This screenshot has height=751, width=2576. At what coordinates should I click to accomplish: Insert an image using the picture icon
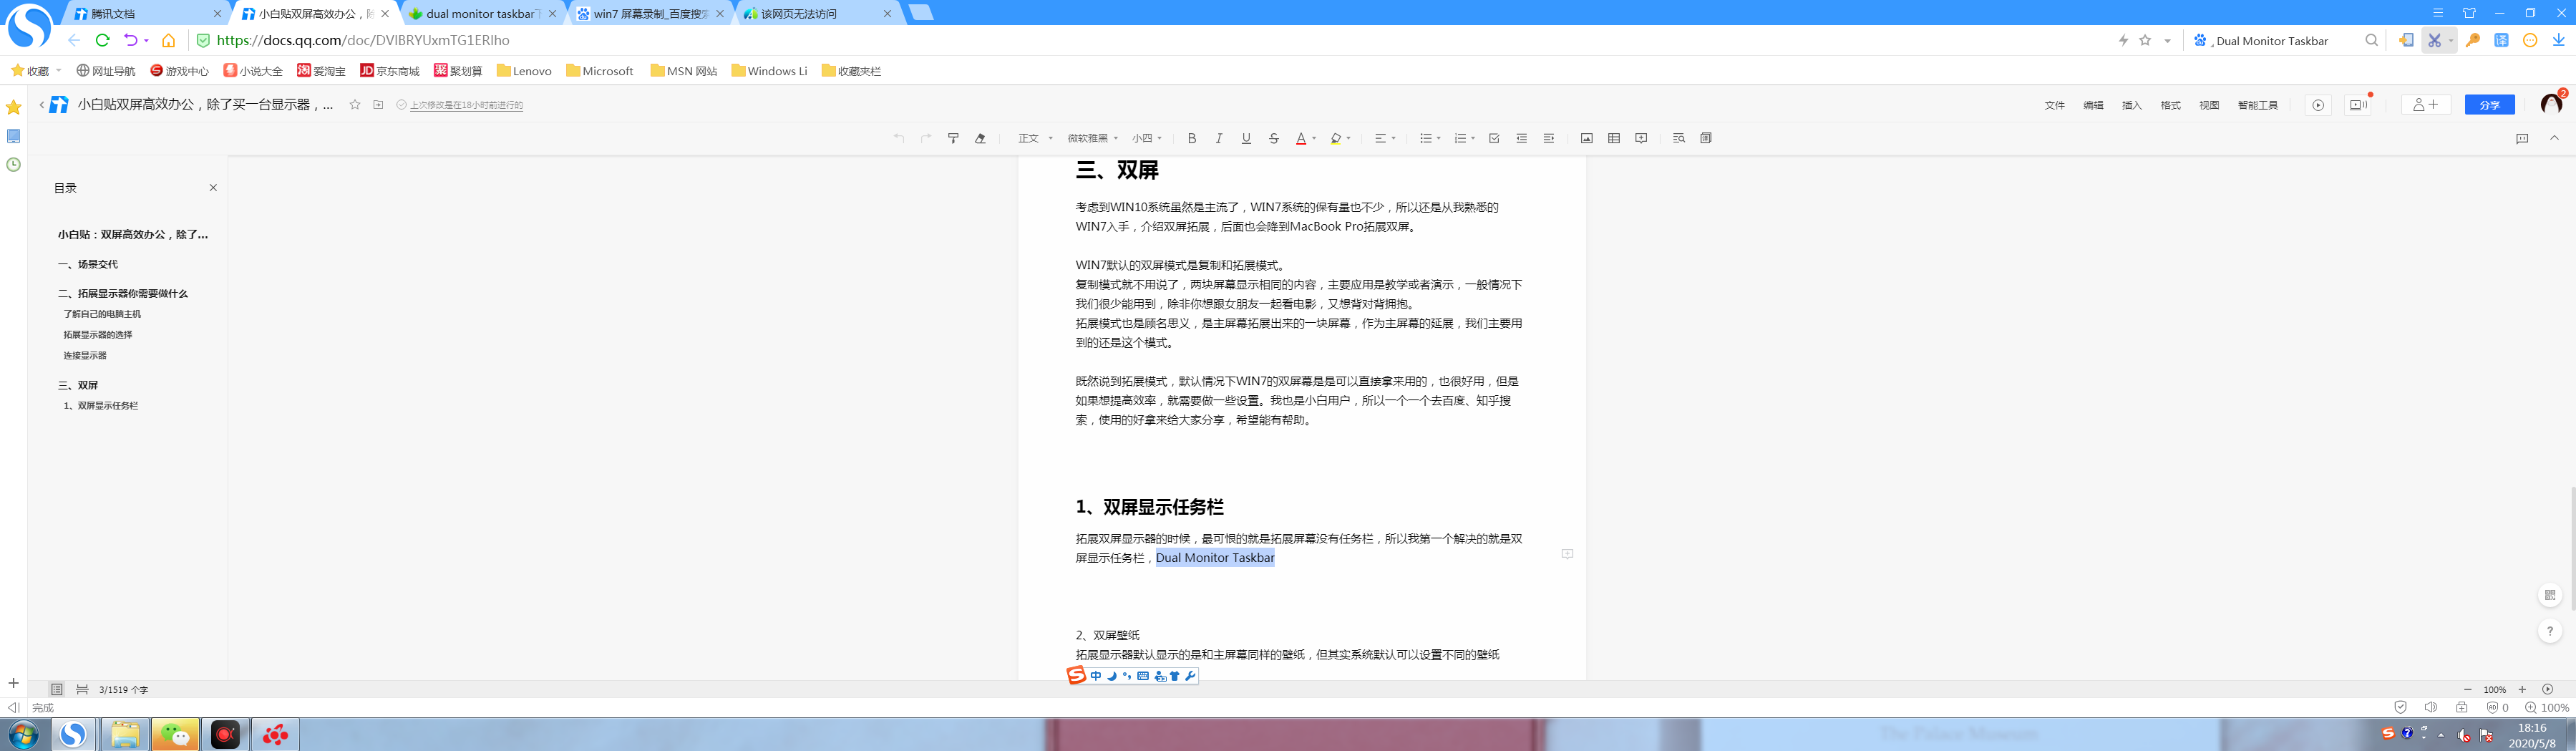(x=1586, y=138)
